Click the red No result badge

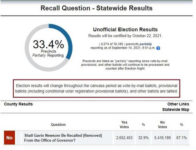click(9, 137)
